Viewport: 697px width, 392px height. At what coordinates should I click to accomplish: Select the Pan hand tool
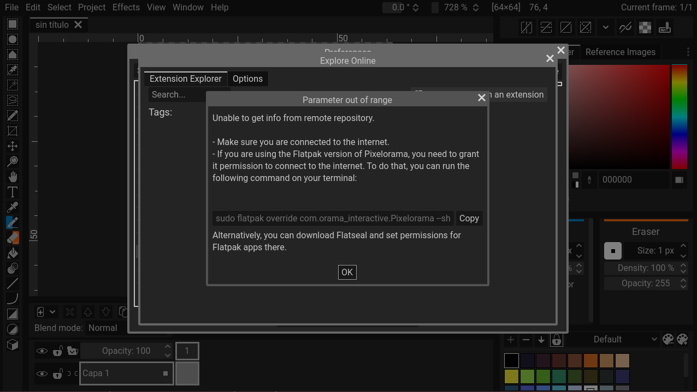tap(12, 177)
